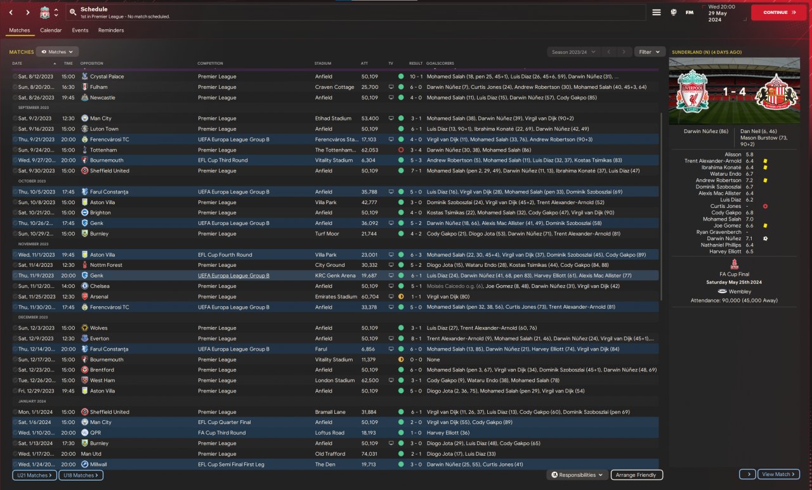Image resolution: width=812 pixels, height=490 pixels.
Task: Open the underlined UEFA Europa League Group B link
Action: point(233,276)
